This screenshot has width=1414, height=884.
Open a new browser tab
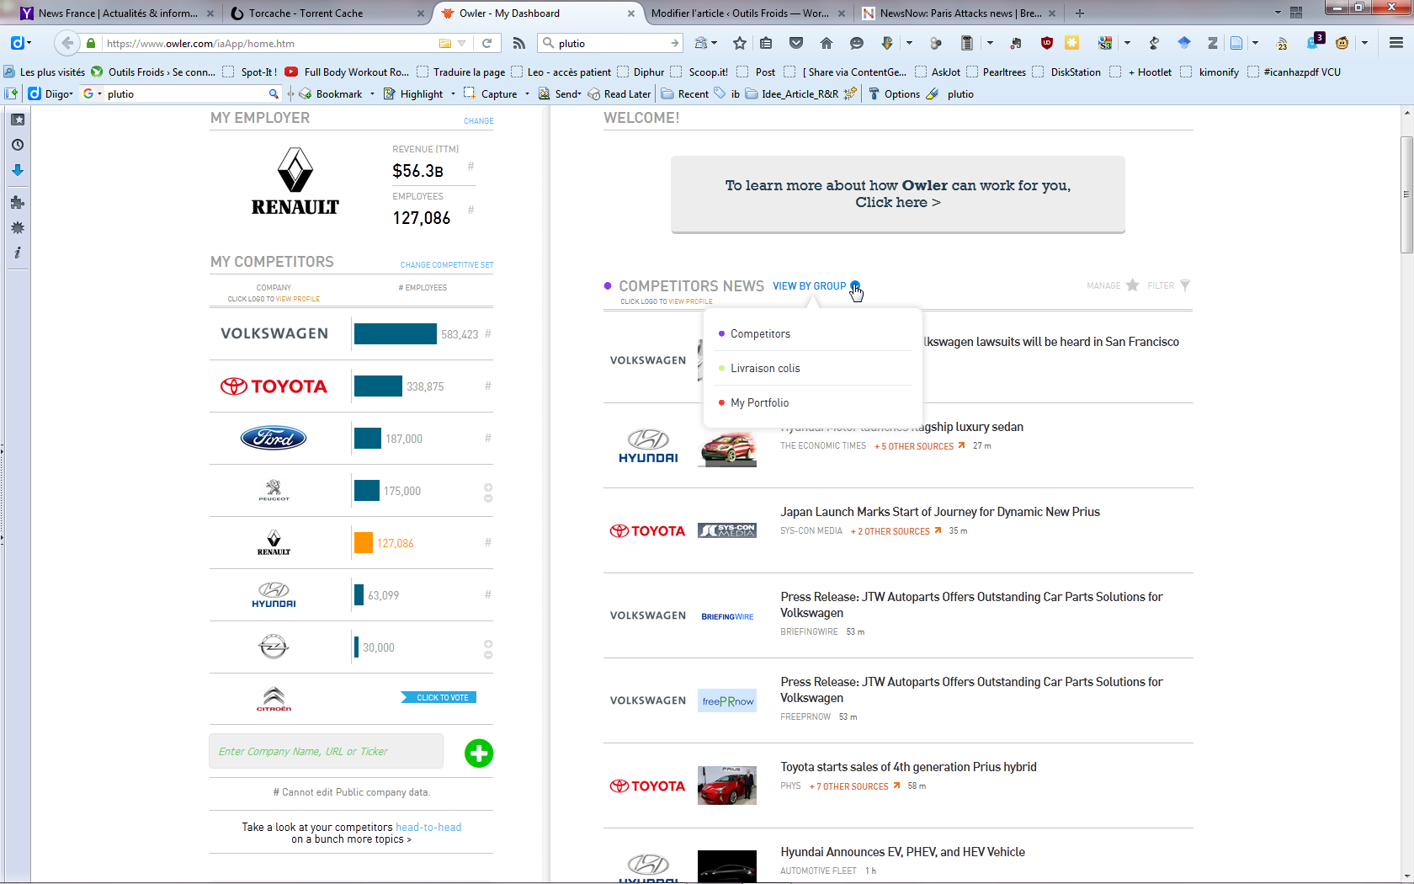(1080, 13)
